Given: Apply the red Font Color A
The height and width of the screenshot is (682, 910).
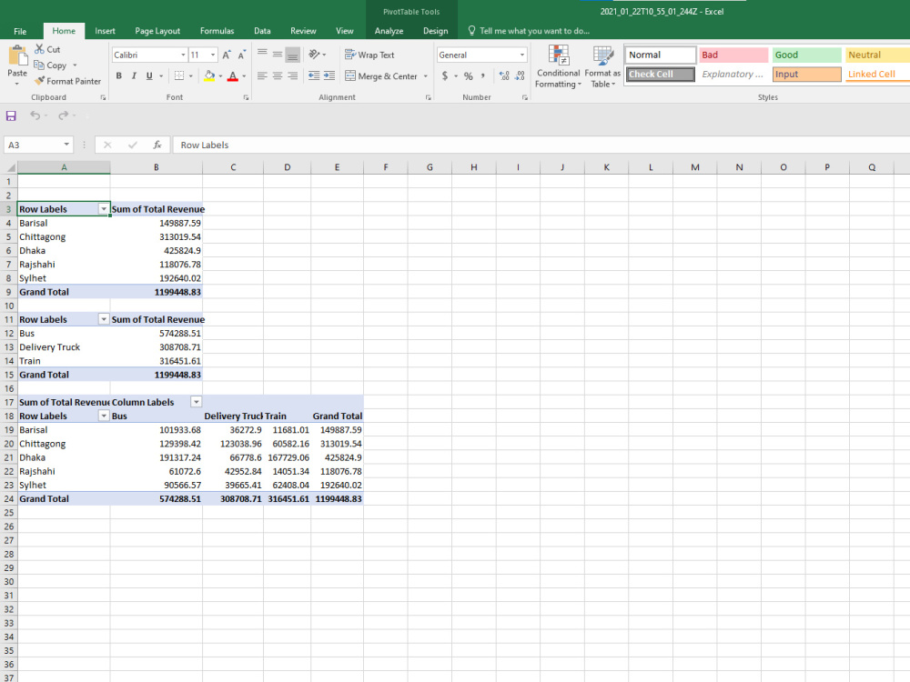Looking at the screenshot, I should 233,76.
